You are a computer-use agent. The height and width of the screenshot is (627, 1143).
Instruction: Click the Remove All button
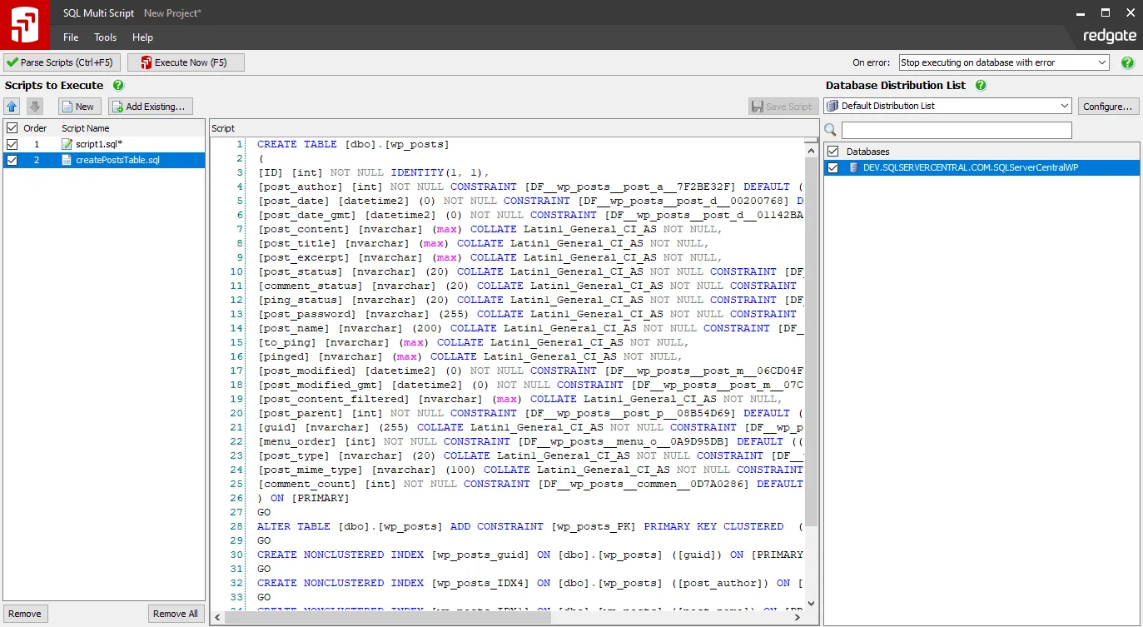(x=176, y=613)
